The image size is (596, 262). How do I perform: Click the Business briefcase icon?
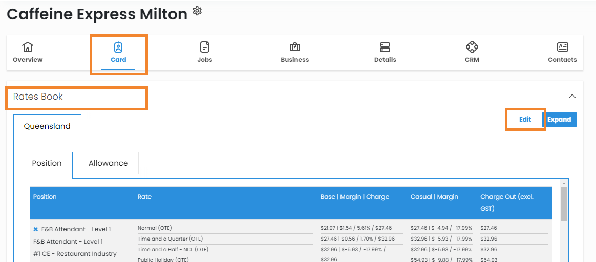click(x=295, y=47)
